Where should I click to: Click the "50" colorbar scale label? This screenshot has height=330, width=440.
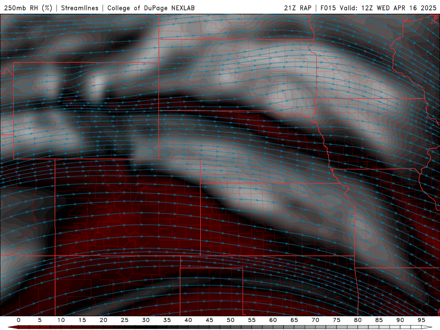point(230,320)
